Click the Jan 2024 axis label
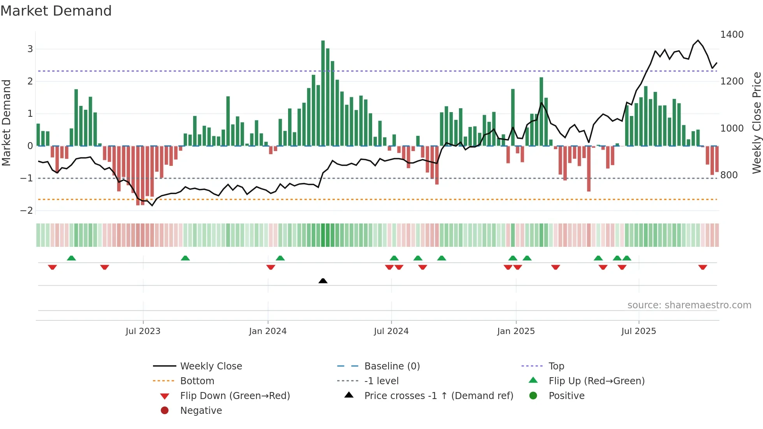Viewport: 763px width, 429px height. click(x=268, y=331)
